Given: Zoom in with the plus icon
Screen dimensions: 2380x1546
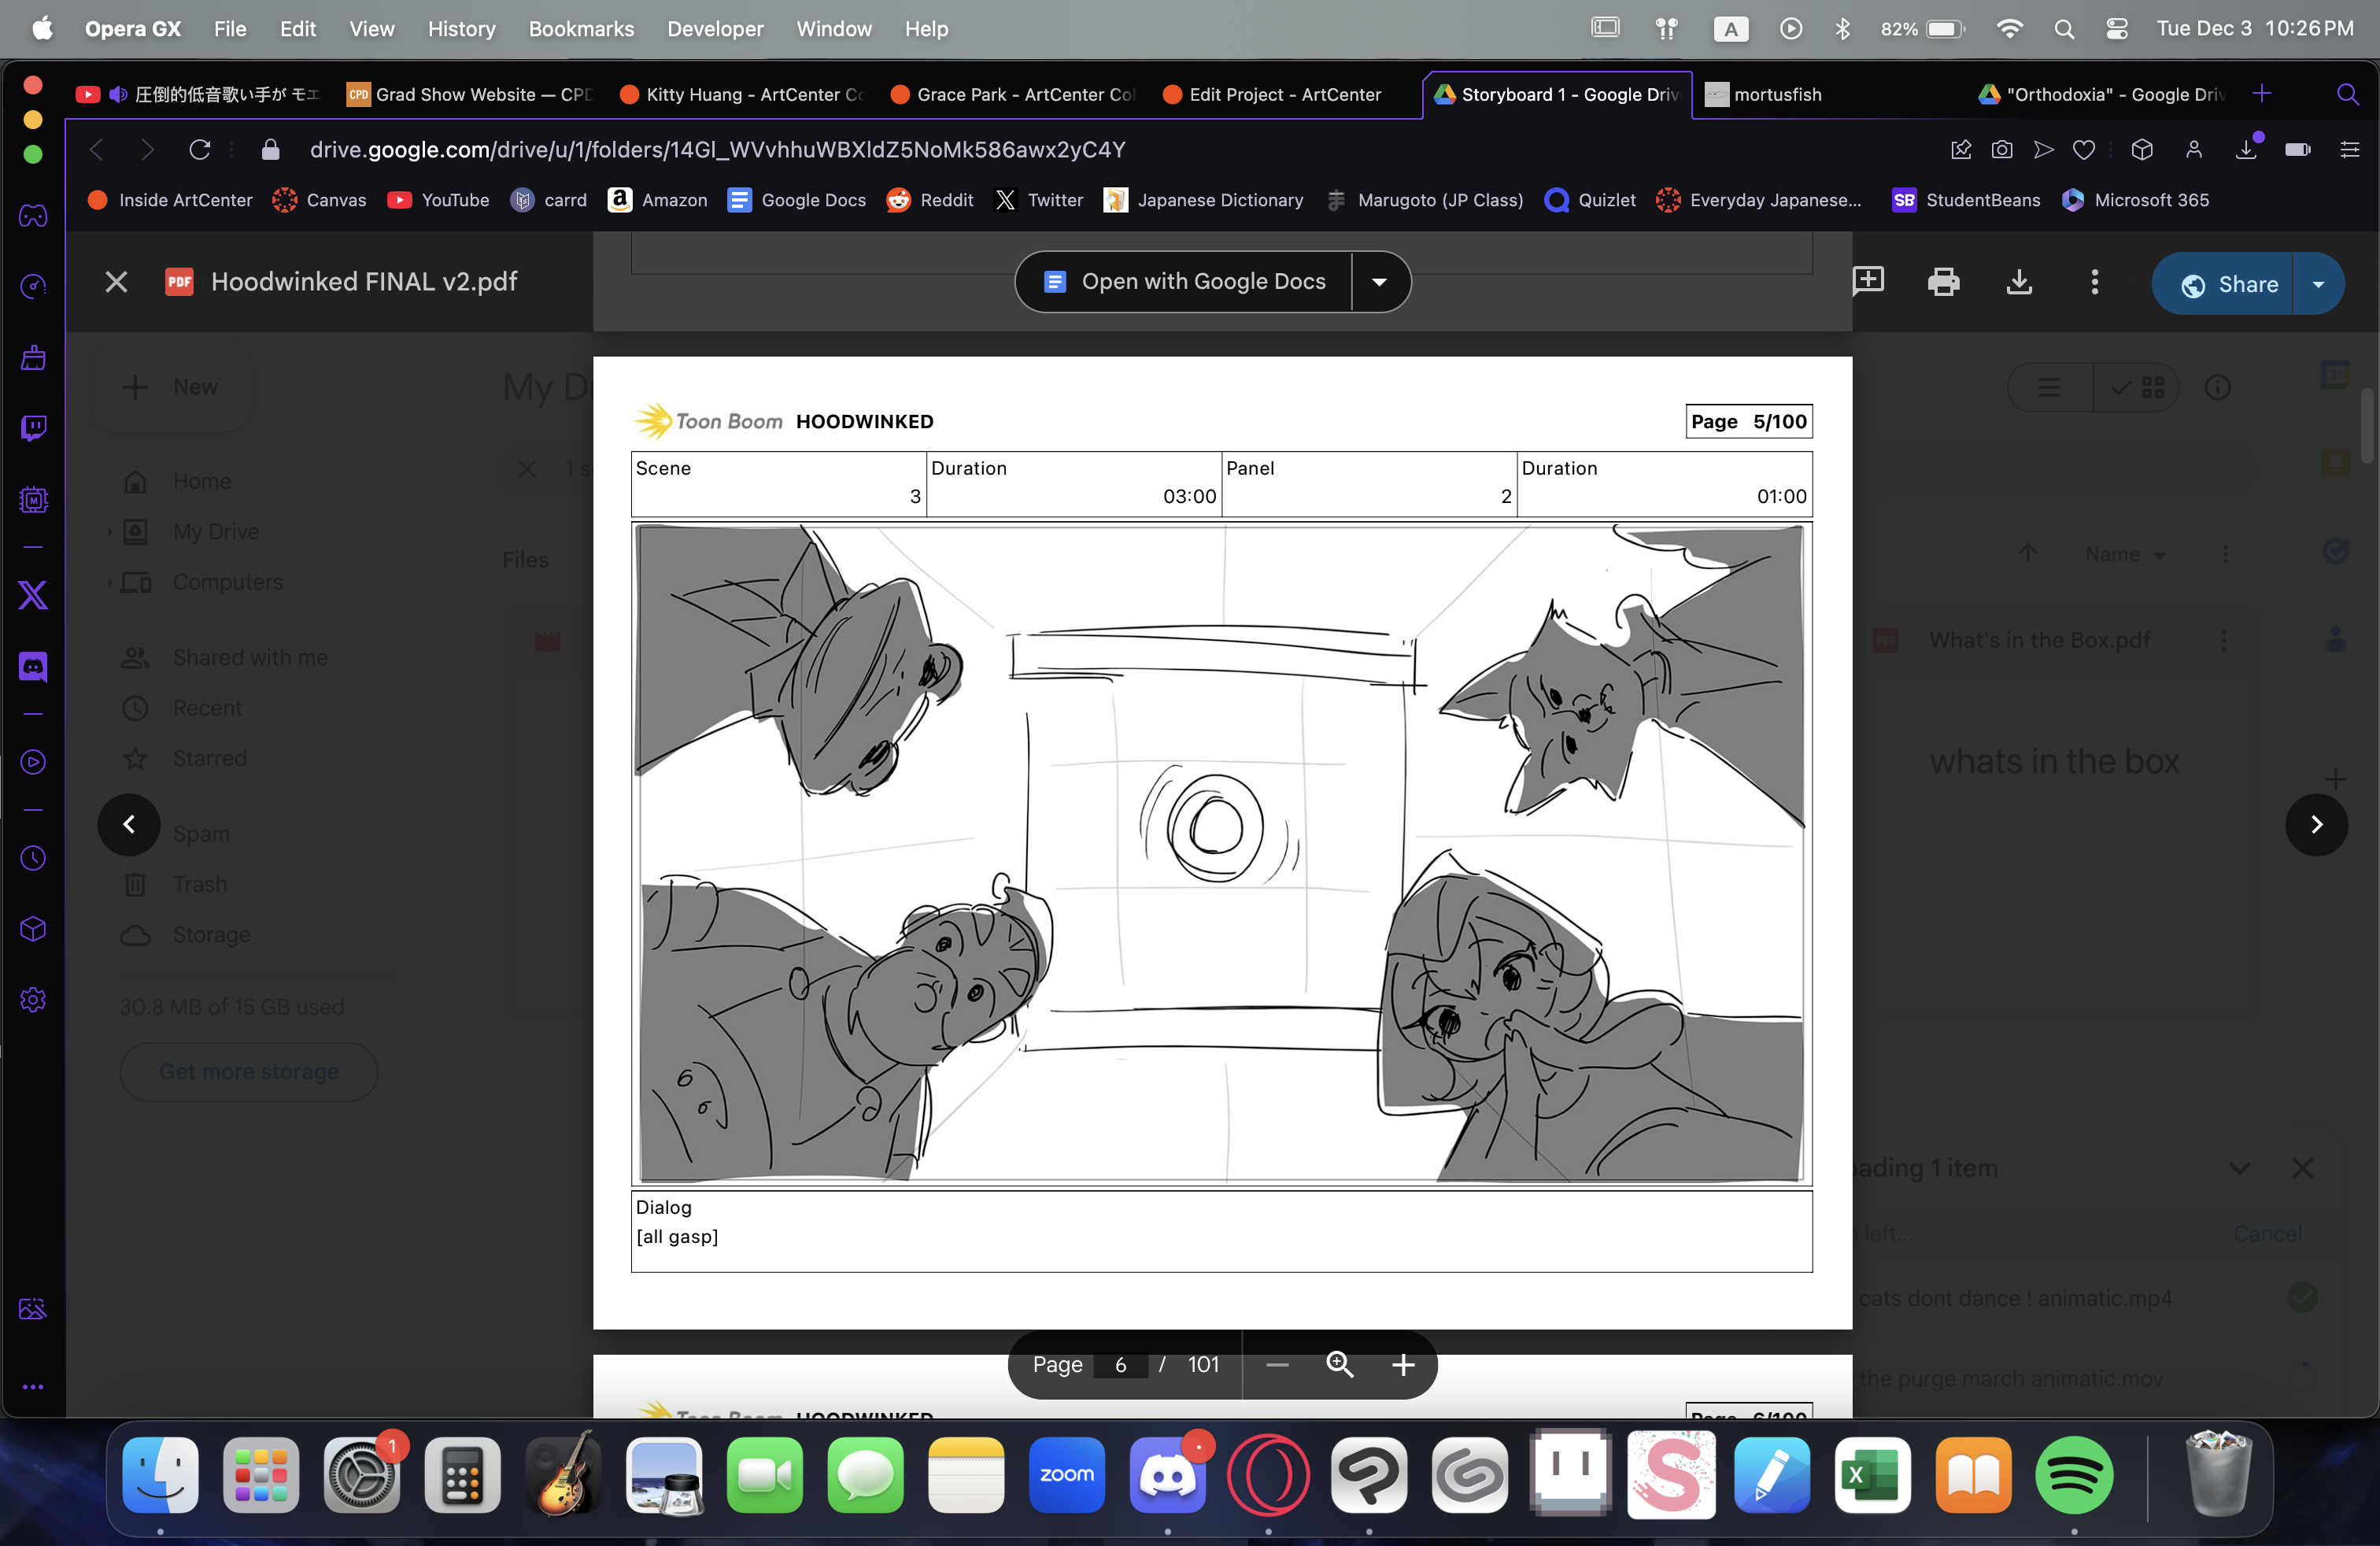Looking at the screenshot, I should click(1402, 1364).
